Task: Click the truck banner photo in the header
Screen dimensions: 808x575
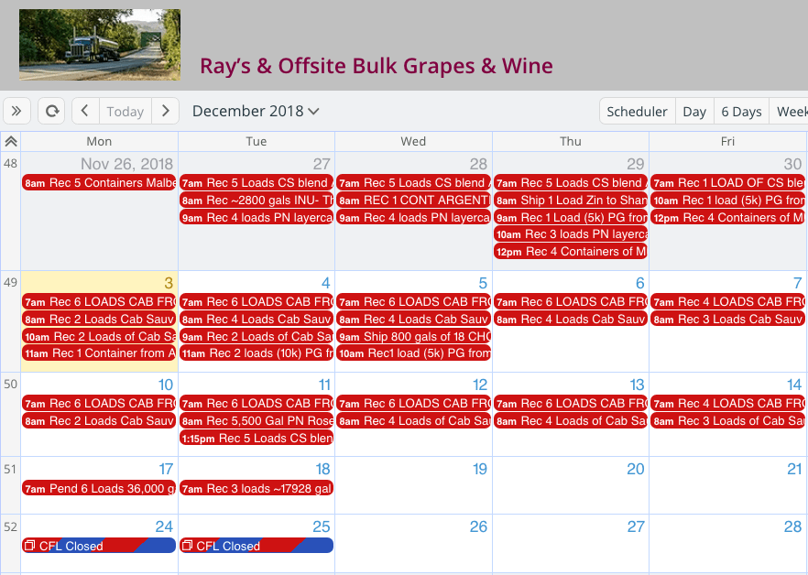Action: (x=99, y=44)
